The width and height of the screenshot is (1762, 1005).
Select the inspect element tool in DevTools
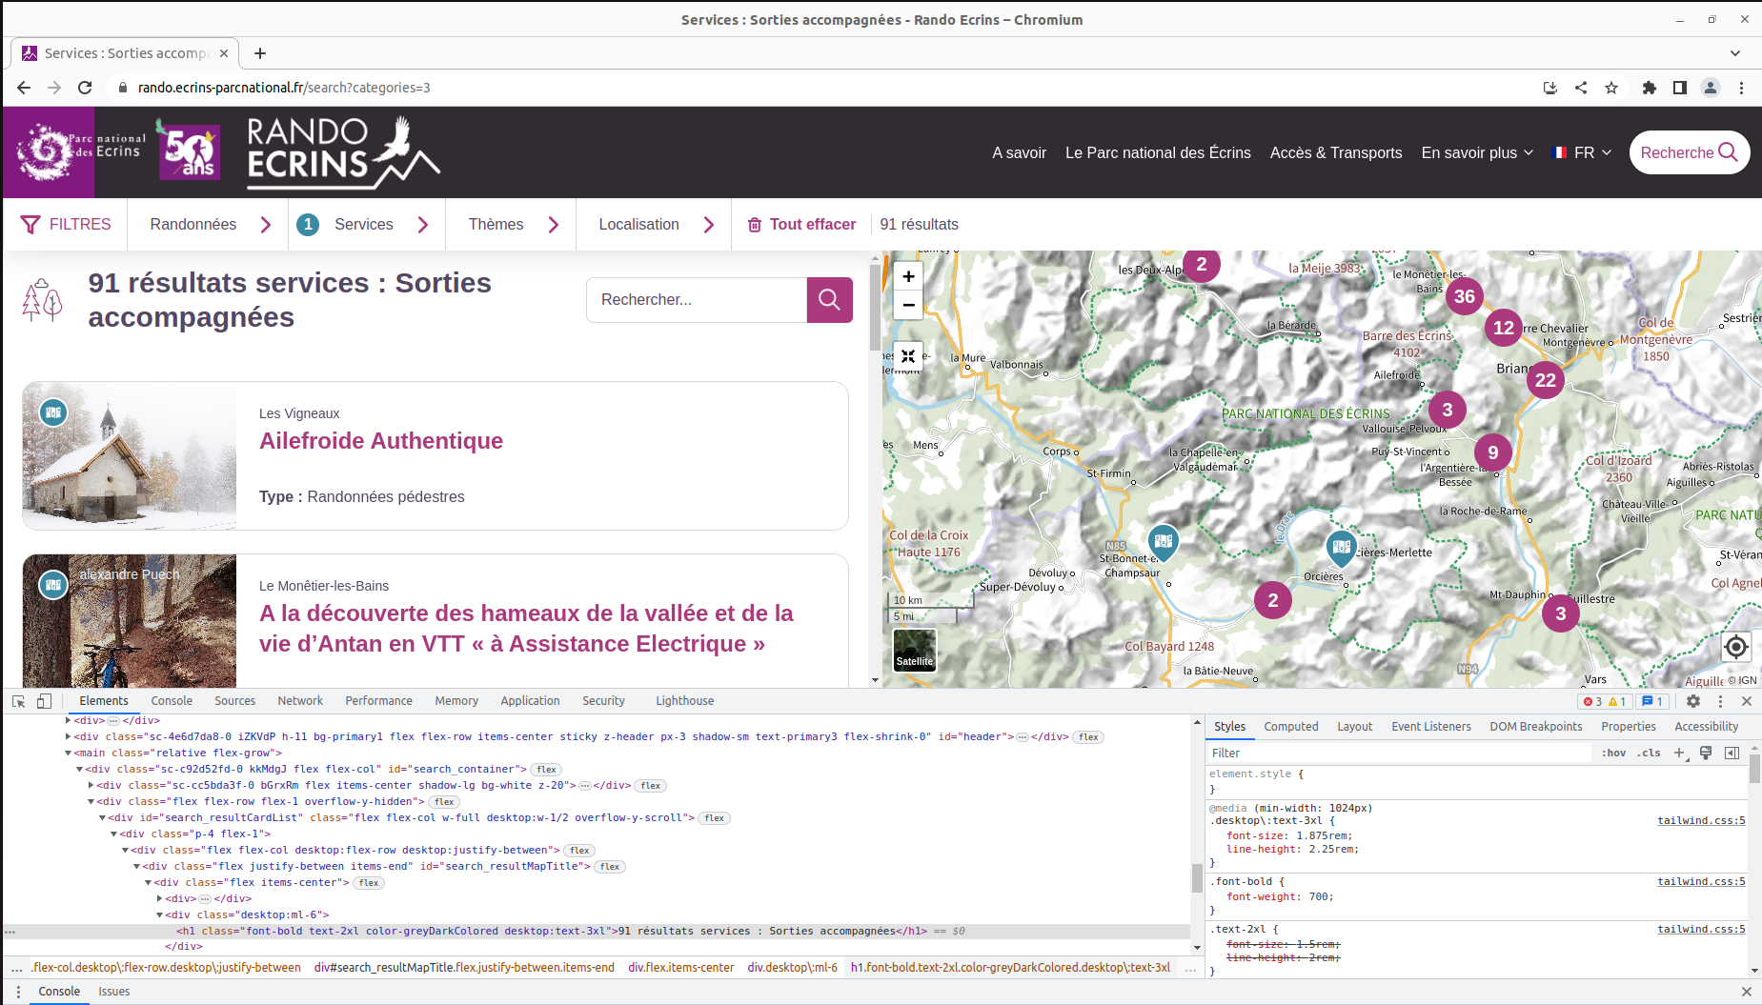point(16,700)
